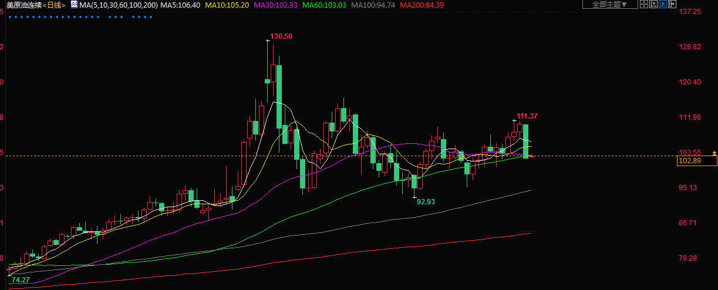Click the 92.93 low price label
718x290 pixels.
click(x=426, y=201)
